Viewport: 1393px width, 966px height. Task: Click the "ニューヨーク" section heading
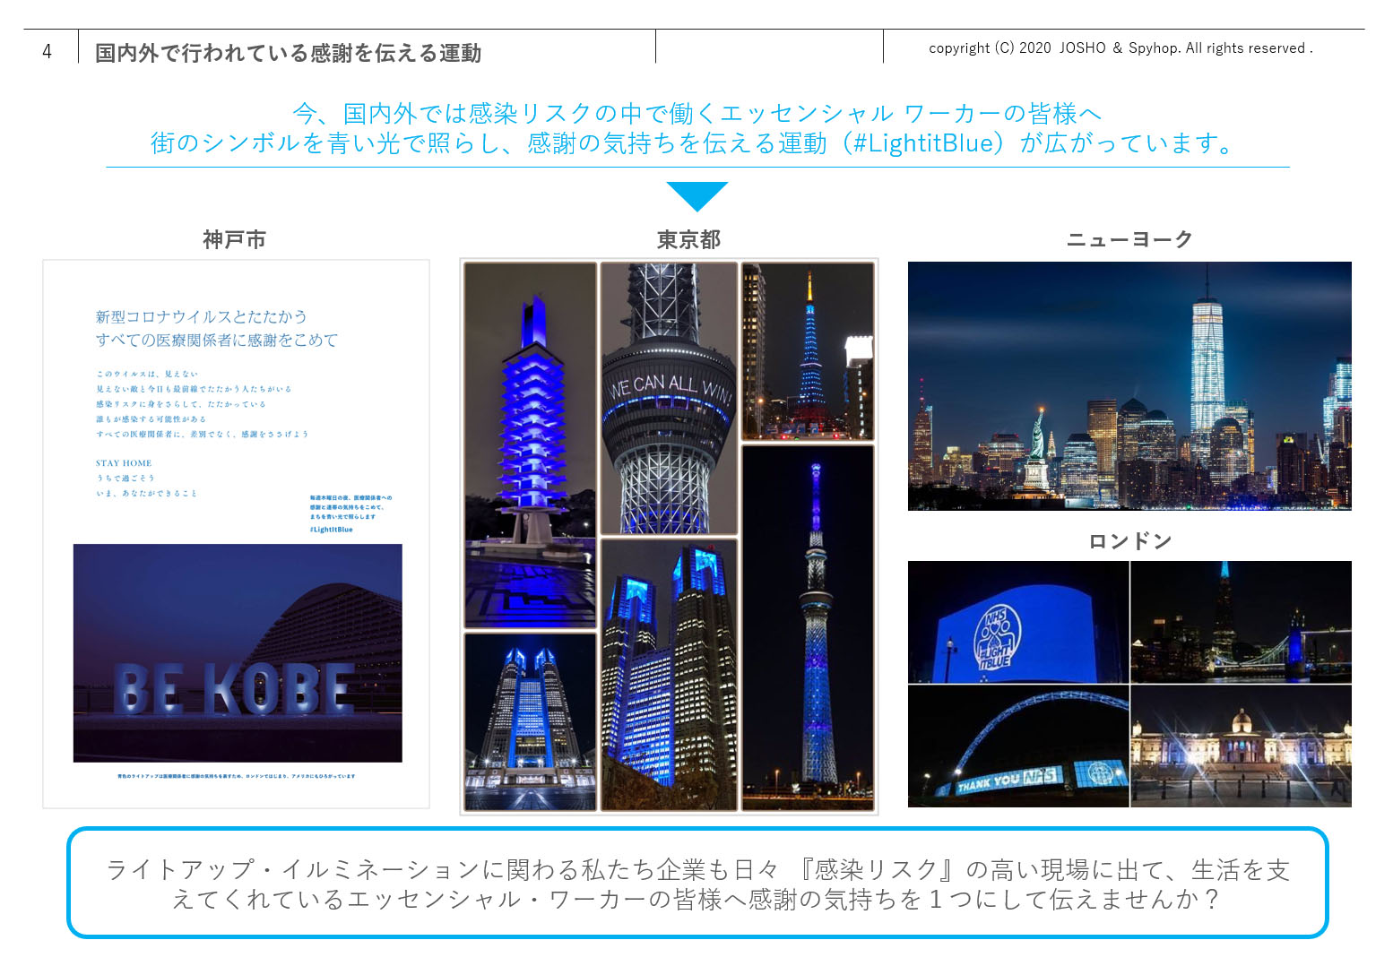(x=1129, y=239)
